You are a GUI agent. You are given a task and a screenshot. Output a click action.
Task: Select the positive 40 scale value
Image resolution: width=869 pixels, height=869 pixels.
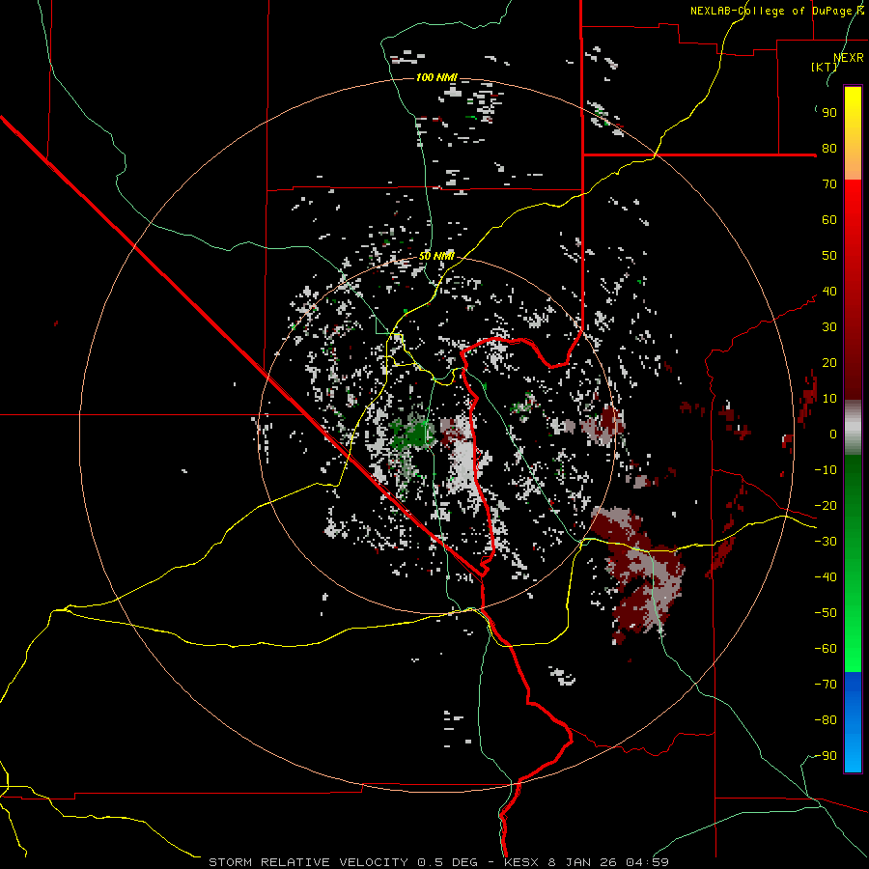829,292
